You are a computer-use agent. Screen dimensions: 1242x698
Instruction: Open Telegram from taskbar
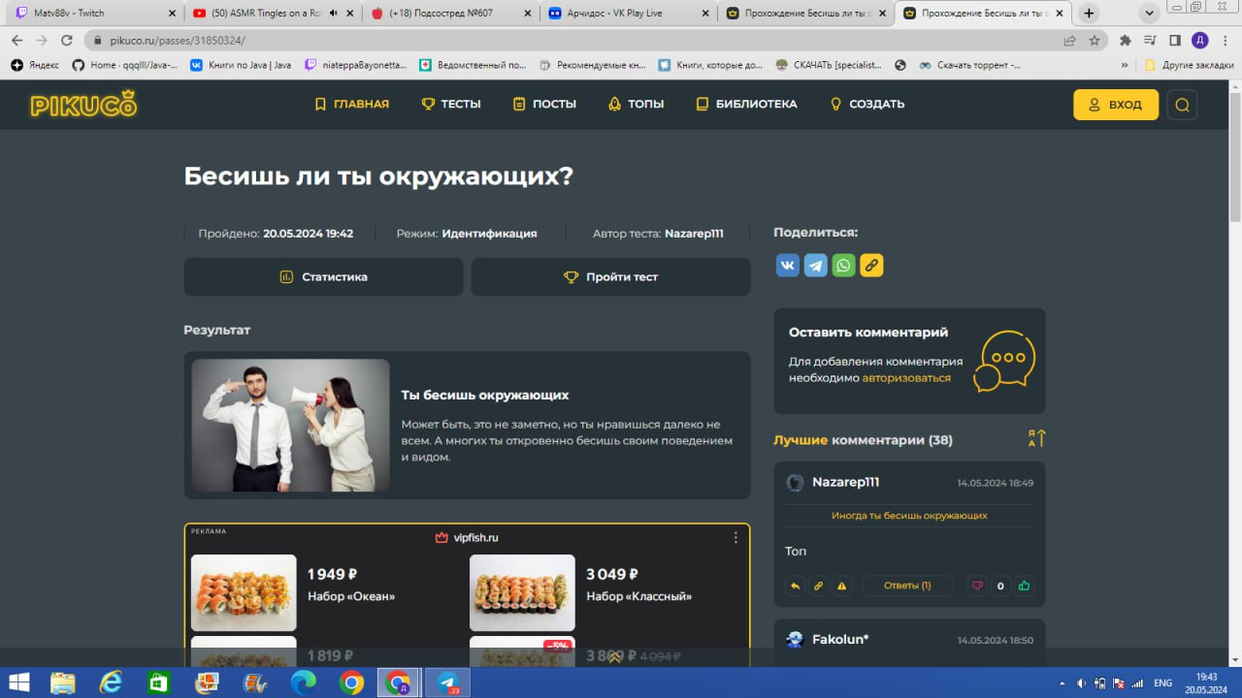click(448, 682)
